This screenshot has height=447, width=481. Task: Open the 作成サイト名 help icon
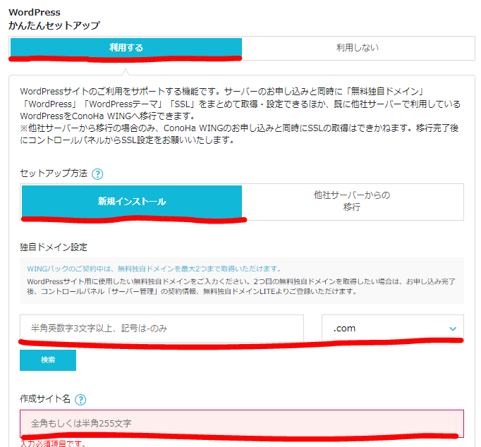[80, 400]
